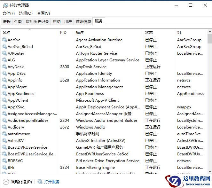
Task: Select Application Layer Gateway Service description
Action: [108, 60]
